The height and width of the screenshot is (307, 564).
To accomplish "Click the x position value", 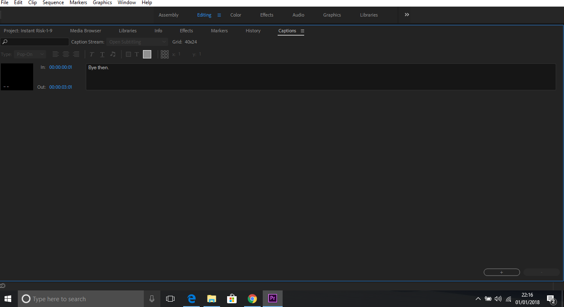I will pos(179,54).
